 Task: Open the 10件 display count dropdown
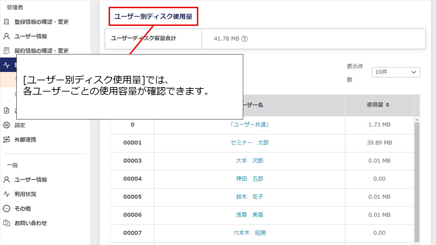click(x=396, y=72)
